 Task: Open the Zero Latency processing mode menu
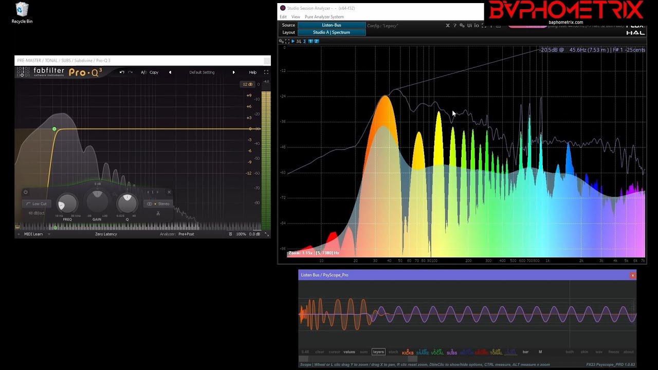(x=106, y=234)
